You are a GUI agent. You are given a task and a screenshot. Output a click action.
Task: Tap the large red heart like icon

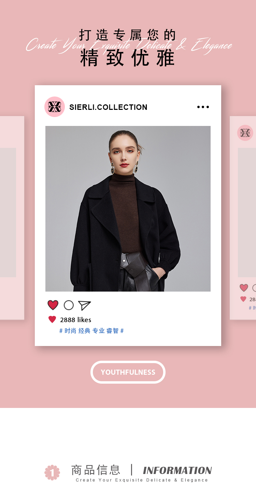pyautogui.click(x=53, y=305)
